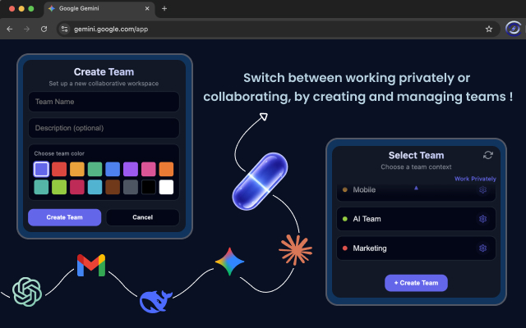Screen dimensions: 526x328
Task: Click the browser forward arrow
Action: coord(26,30)
